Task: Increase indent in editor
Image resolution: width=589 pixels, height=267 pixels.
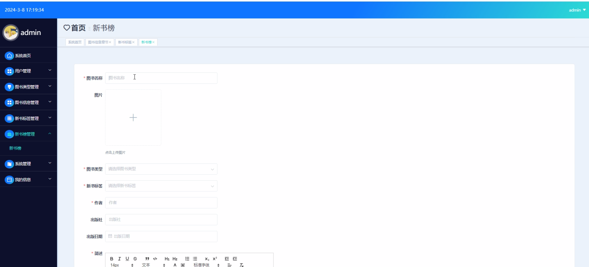Action: (x=235, y=259)
